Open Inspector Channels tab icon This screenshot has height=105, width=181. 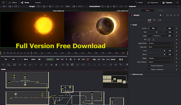click(154, 20)
